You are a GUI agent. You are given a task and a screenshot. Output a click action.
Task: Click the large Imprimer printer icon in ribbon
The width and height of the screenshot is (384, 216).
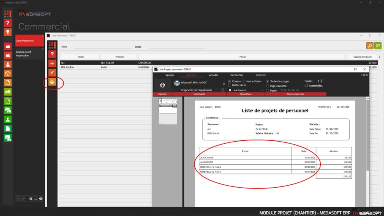point(162,85)
